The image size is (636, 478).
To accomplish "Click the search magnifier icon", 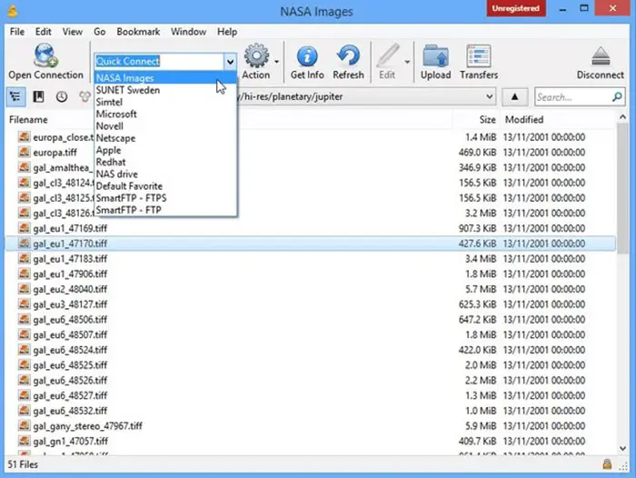I will pyautogui.click(x=617, y=96).
